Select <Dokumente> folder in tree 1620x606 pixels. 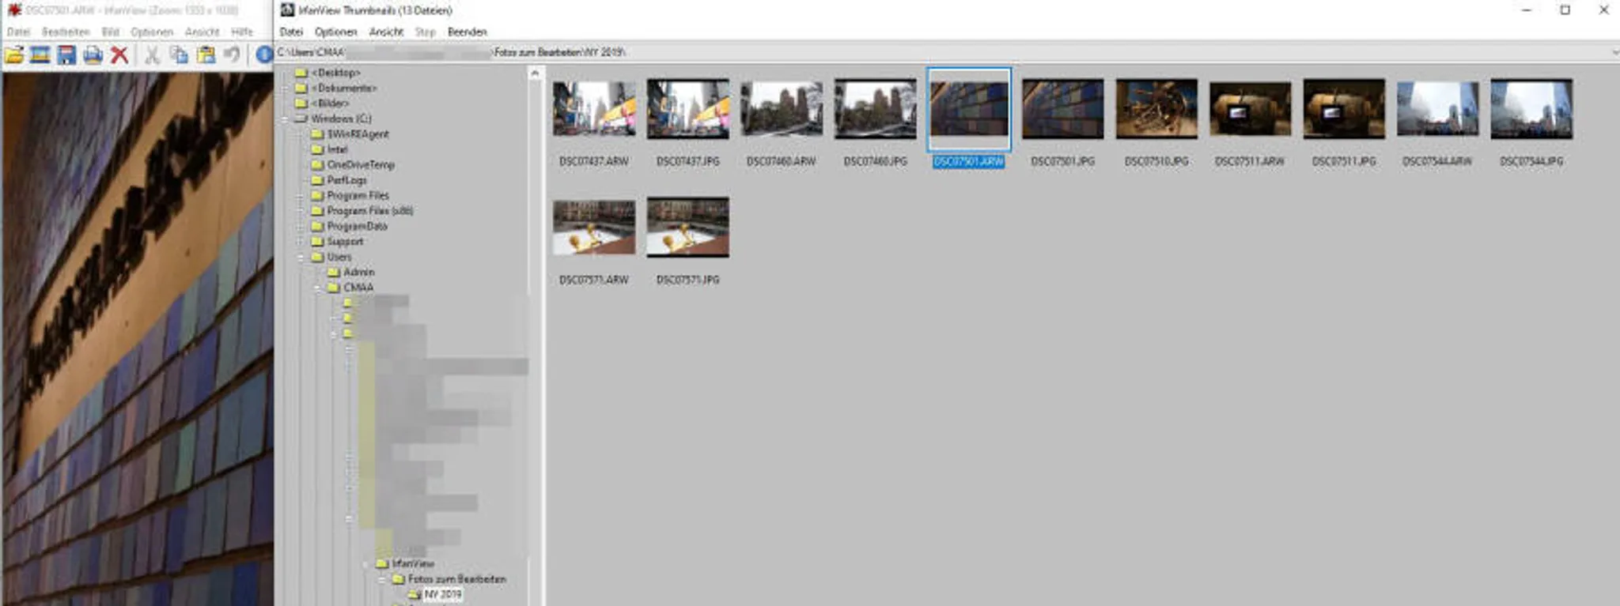pos(344,88)
